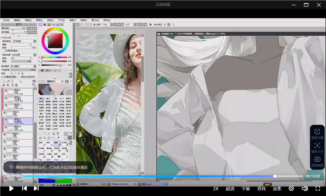This screenshot has width=326, height=196.
Task: Toggle 创建剪贴蒙版 clipping mask checkbox
Action: (x=3, y=77)
